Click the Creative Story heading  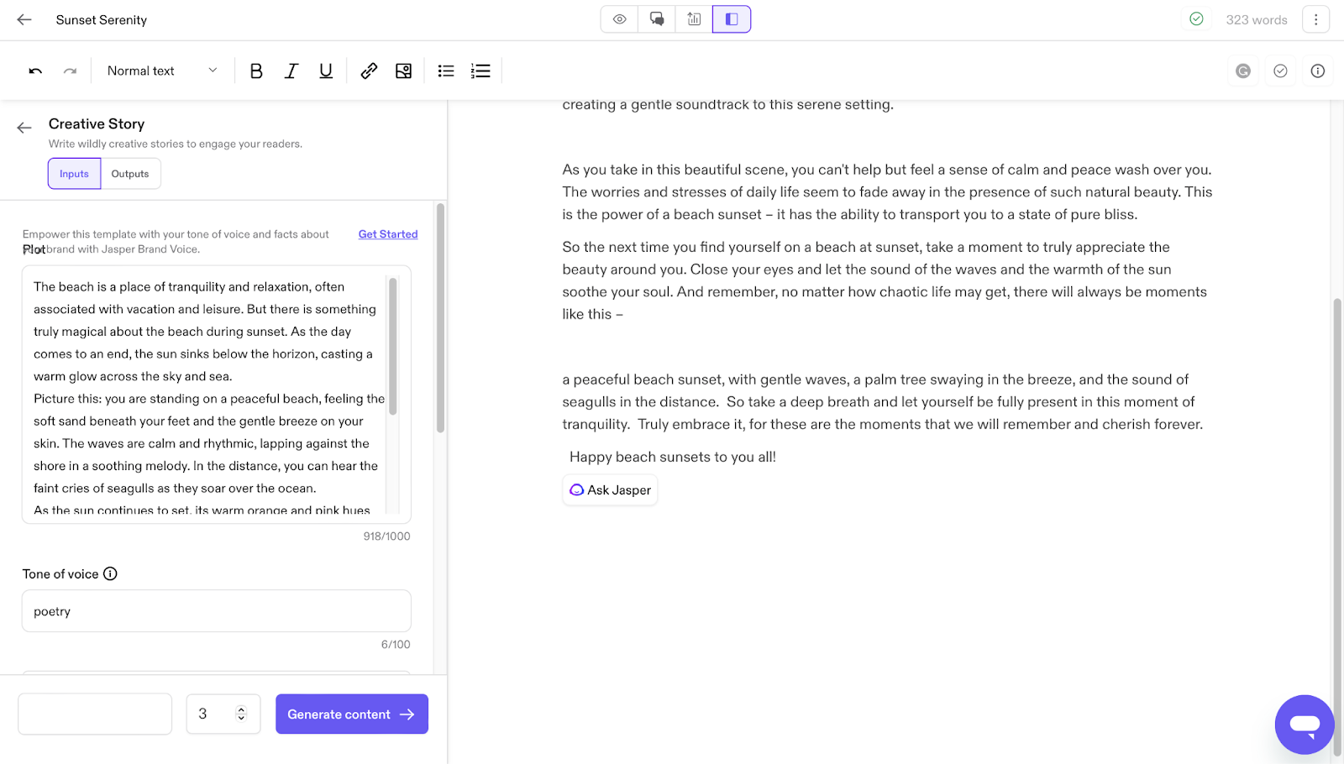97,123
